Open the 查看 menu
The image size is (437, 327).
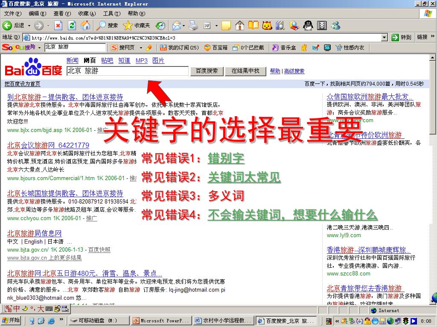click(62, 14)
